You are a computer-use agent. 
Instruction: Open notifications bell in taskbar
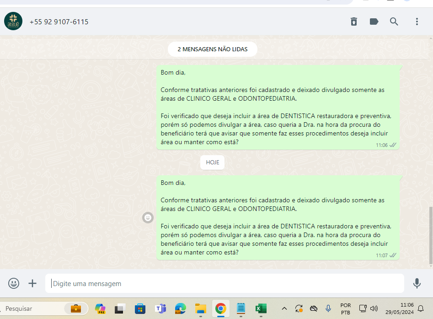click(421, 308)
